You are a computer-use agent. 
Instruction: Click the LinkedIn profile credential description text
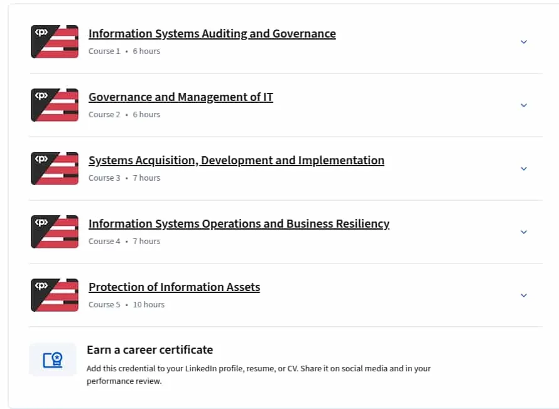tap(259, 374)
